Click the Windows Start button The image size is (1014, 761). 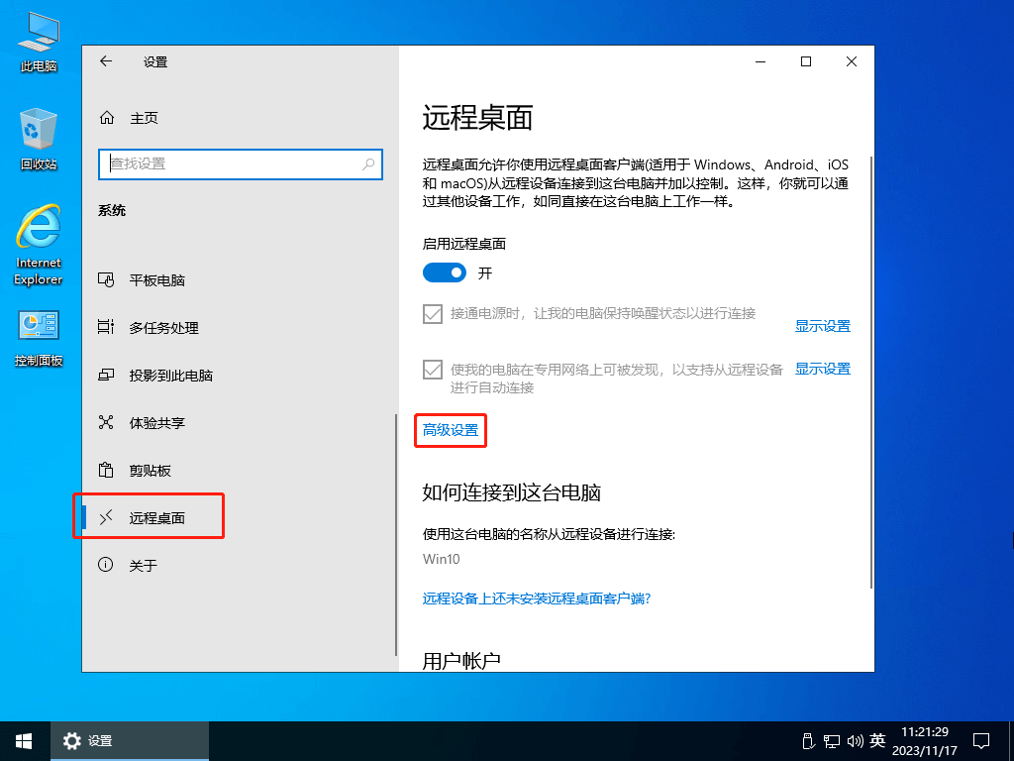click(x=24, y=740)
